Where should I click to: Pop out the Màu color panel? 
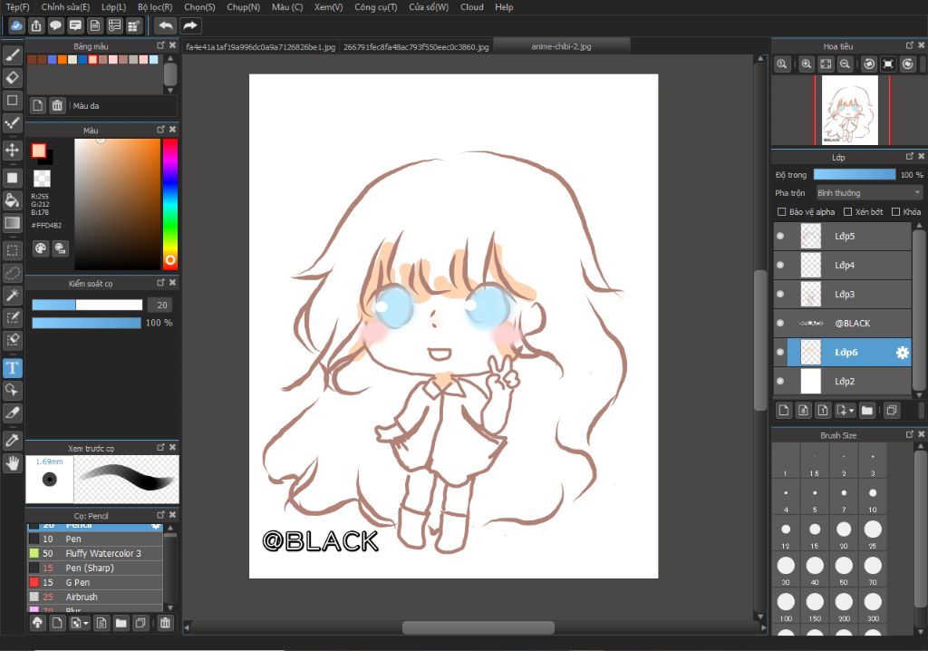pyautogui.click(x=160, y=129)
